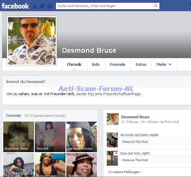Open the Darnette Antoine friend tile
This screenshot has width=191, height=177.
click(x=81, y=136)
